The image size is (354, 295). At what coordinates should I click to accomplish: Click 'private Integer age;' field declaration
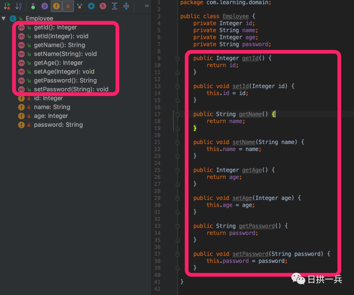point(226,37)
